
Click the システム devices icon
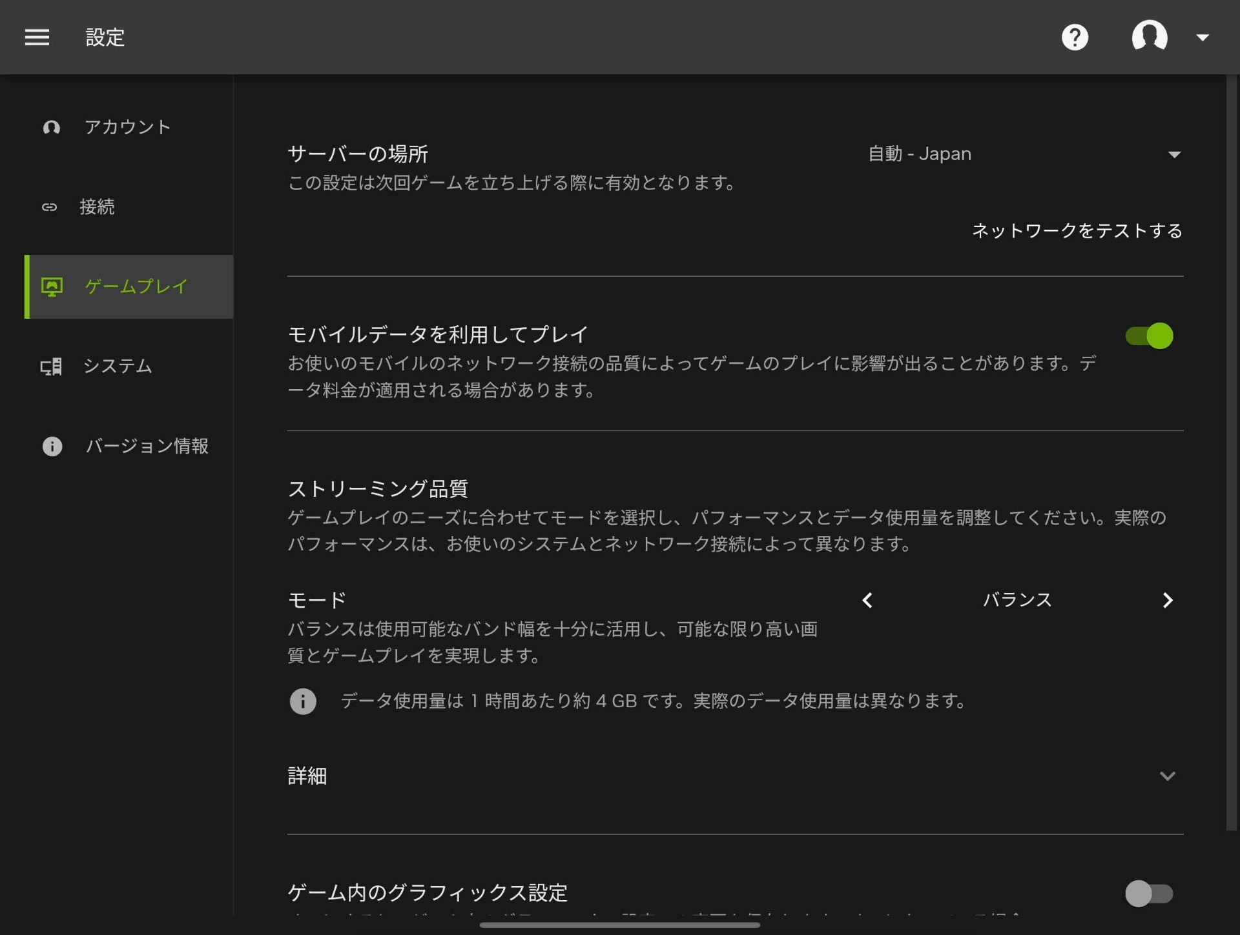pos(51,367)
